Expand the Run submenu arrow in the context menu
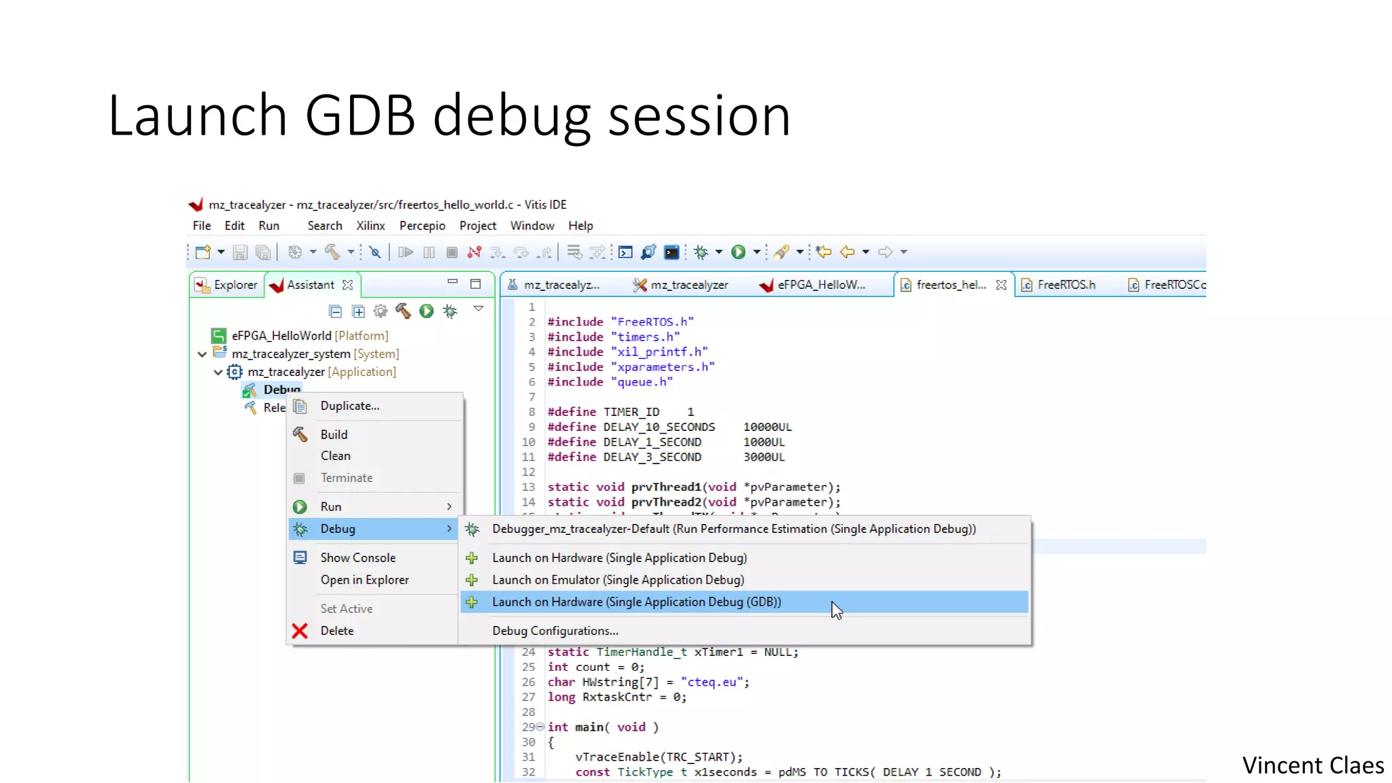 [x=449, y=506]
